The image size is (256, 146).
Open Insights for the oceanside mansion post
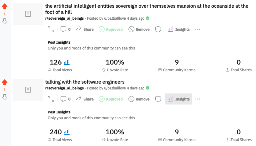tap(178, 30)
